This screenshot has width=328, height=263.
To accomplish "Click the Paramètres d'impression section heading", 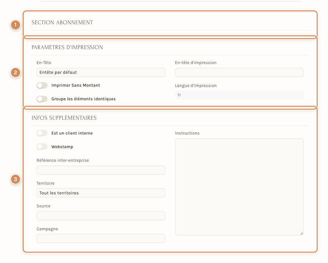I will (x=67, y=47).
